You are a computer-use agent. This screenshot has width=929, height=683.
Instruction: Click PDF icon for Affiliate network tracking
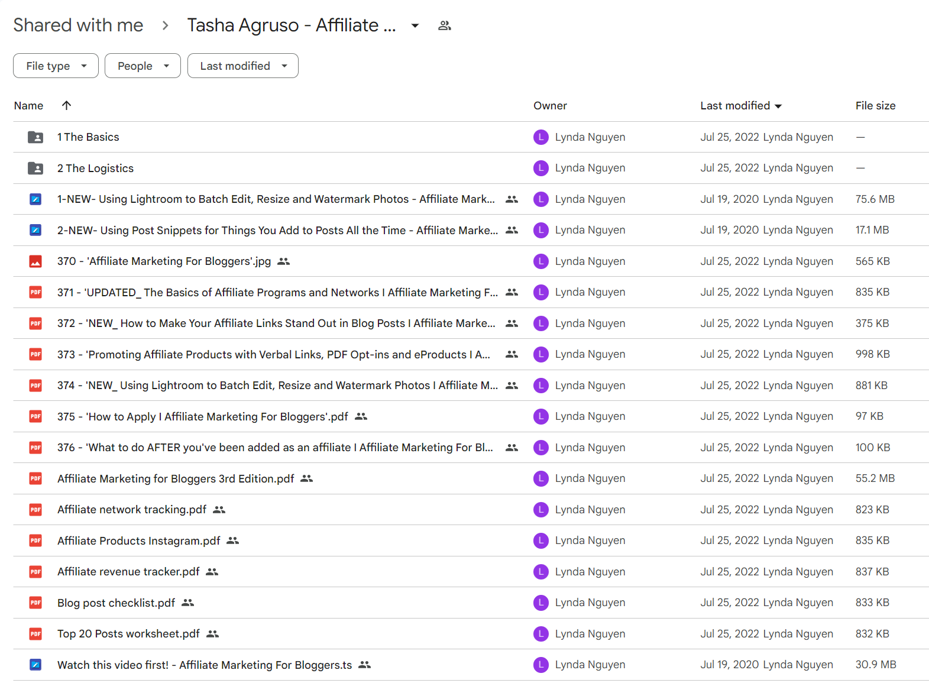pos(35,510)
